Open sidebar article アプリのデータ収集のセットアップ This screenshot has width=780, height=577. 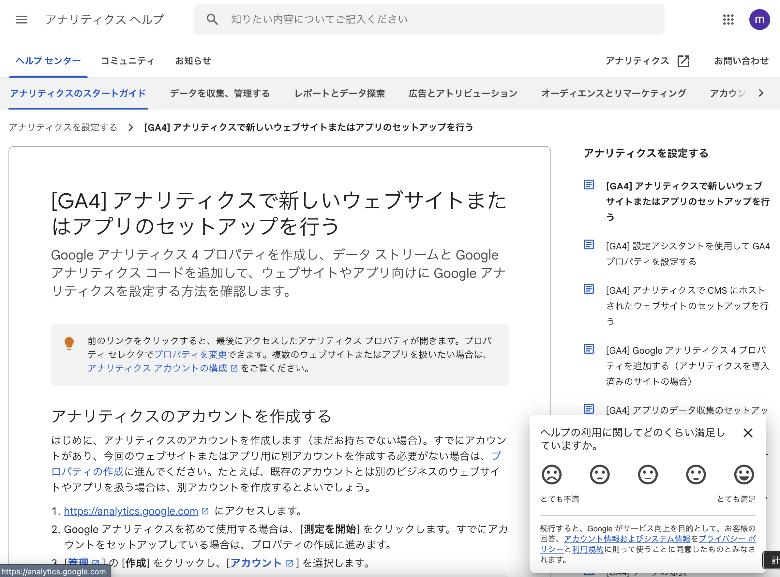point(687,410)
